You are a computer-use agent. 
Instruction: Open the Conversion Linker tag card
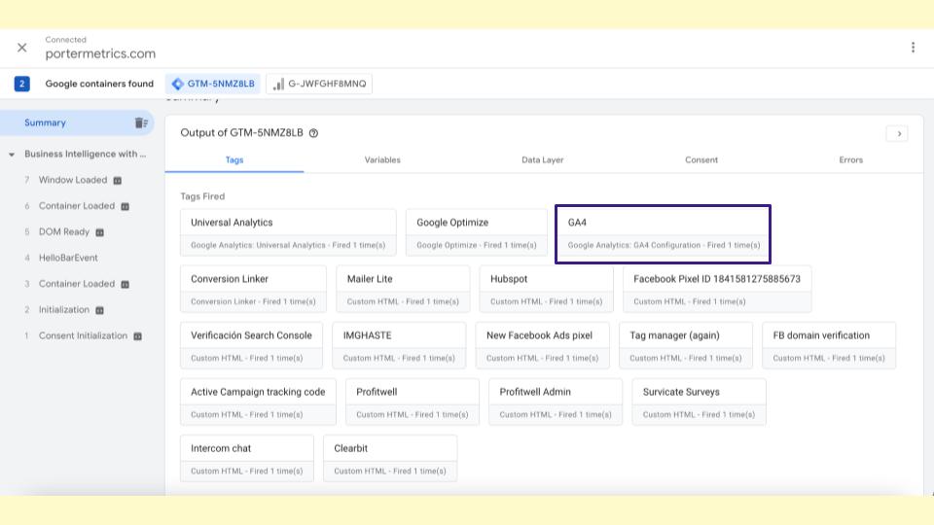[253, 290]
